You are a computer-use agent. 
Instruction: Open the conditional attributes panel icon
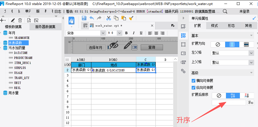(183, 62)
